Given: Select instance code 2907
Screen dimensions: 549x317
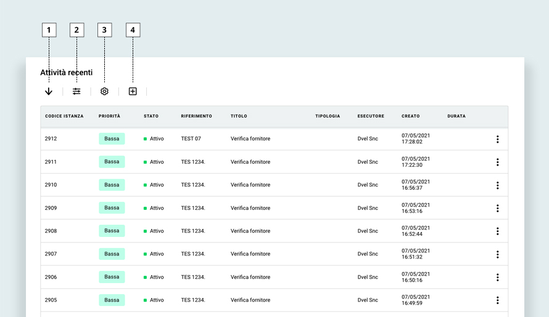Looking at the screenshot, I should click(x=51, y=254).
